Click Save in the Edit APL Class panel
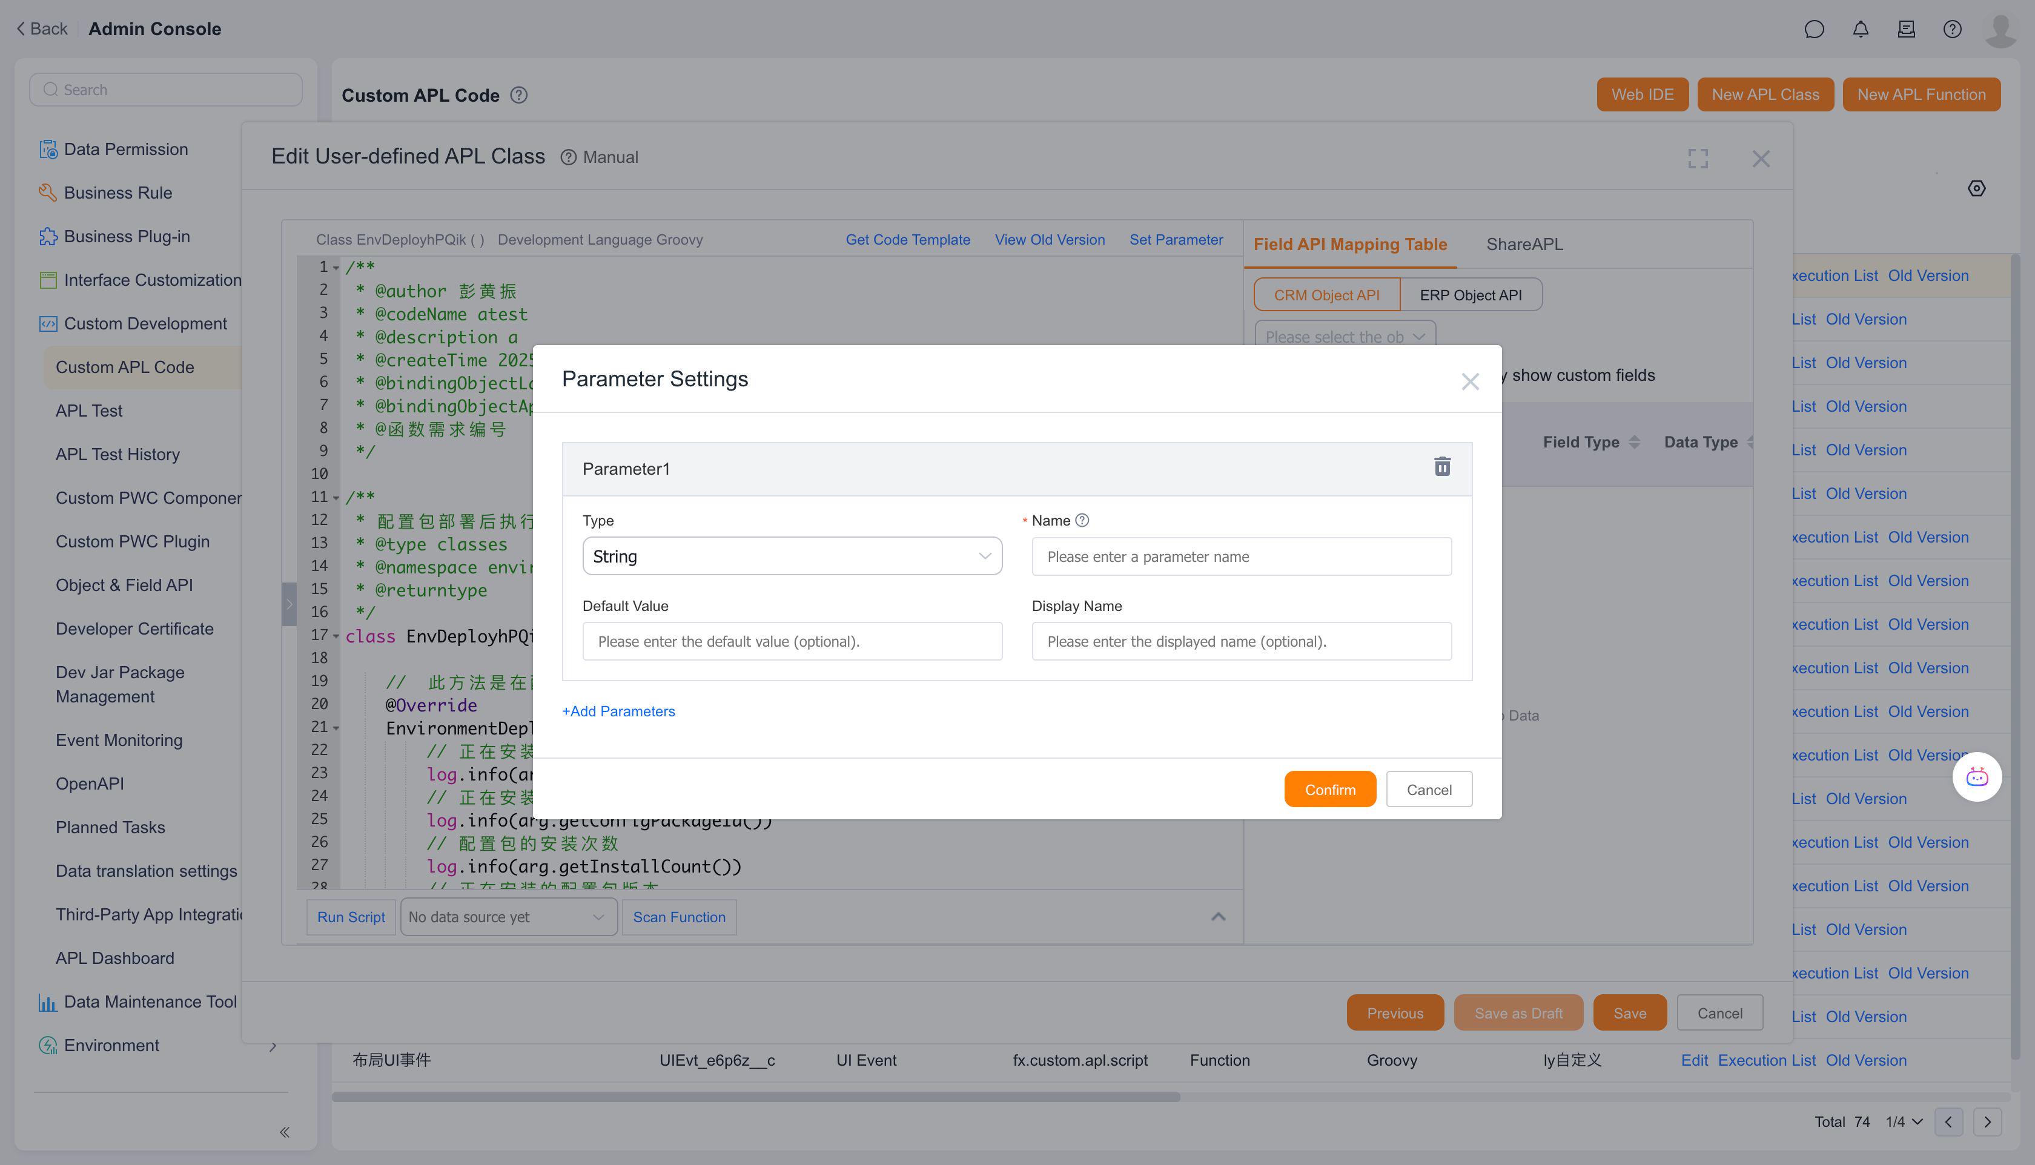 tap(1630, 1013)
